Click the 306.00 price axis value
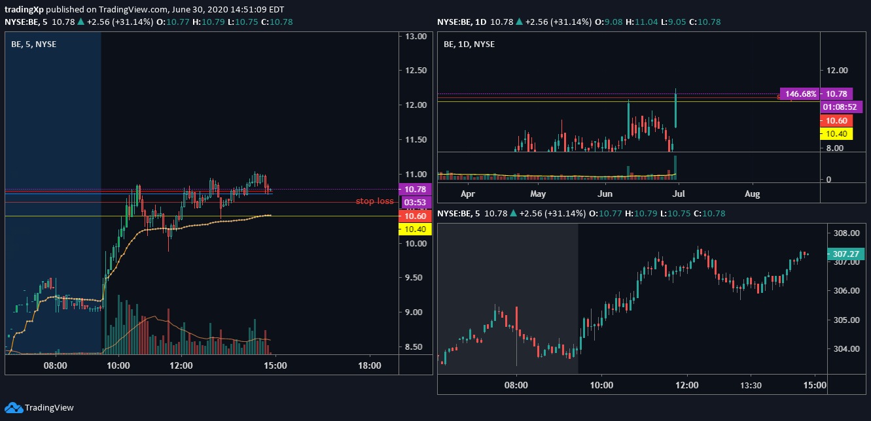Viewport: 871px width, 421px height. pyautogui.click(x=846, y=291)
